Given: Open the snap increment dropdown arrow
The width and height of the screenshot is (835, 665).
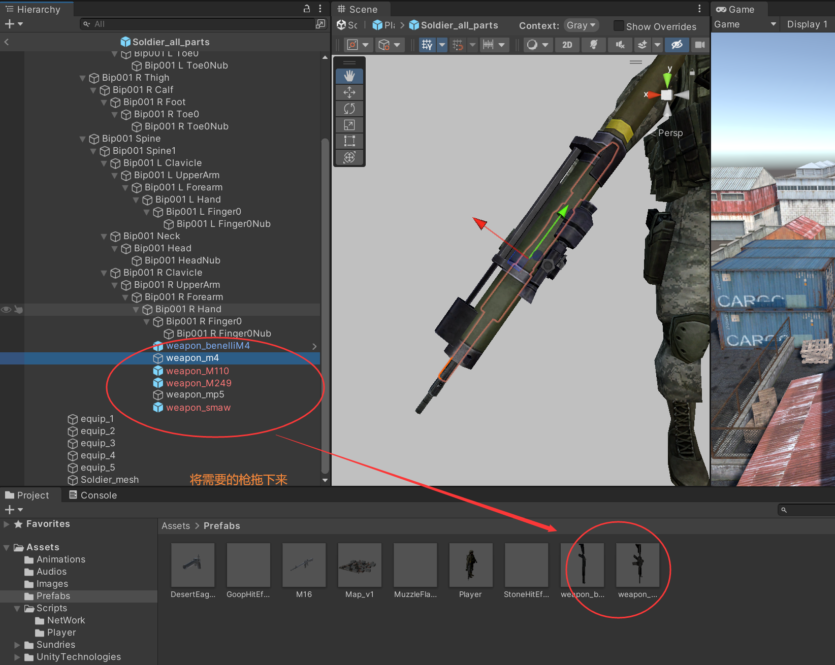Looking at the screenshot, I should [502, 45].
